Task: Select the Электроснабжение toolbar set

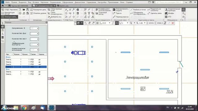Action: pos(10,17)
